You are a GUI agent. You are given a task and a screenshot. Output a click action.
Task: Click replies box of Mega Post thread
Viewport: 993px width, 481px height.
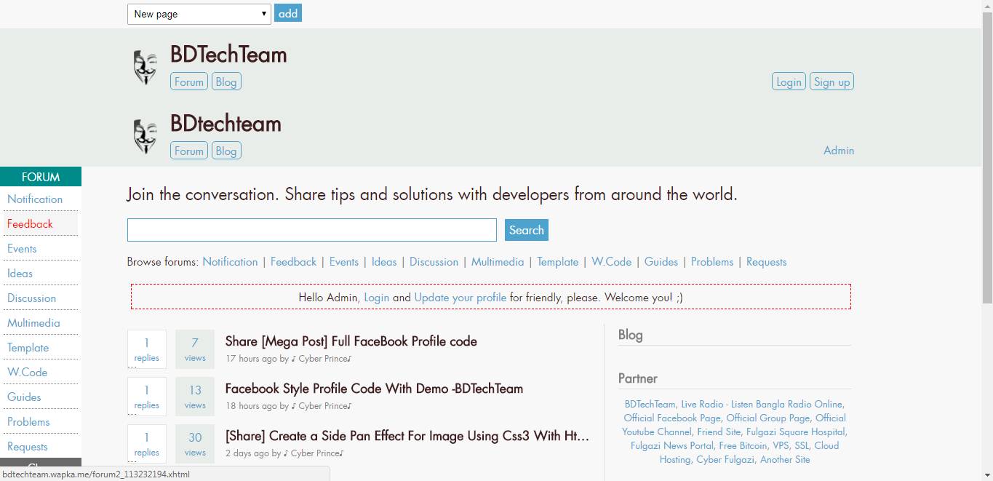tap(147, 349)
